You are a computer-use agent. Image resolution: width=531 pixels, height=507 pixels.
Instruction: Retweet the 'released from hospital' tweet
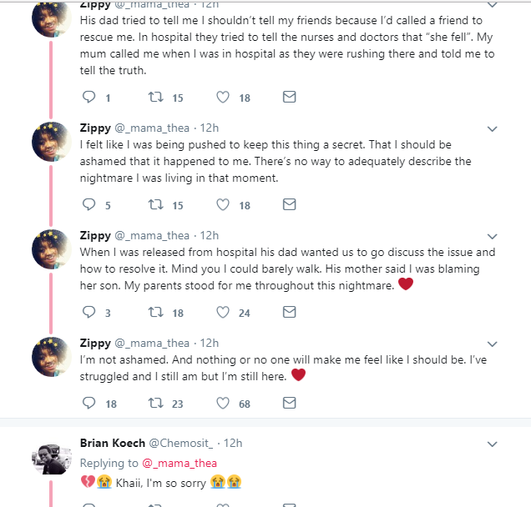(x=154, y=313)
